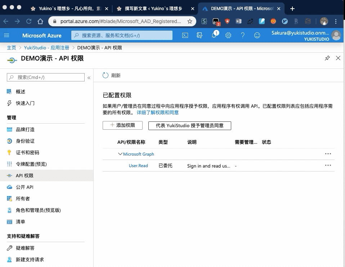
Task: Open Azure portal settings gear
Action: point(228,35)
